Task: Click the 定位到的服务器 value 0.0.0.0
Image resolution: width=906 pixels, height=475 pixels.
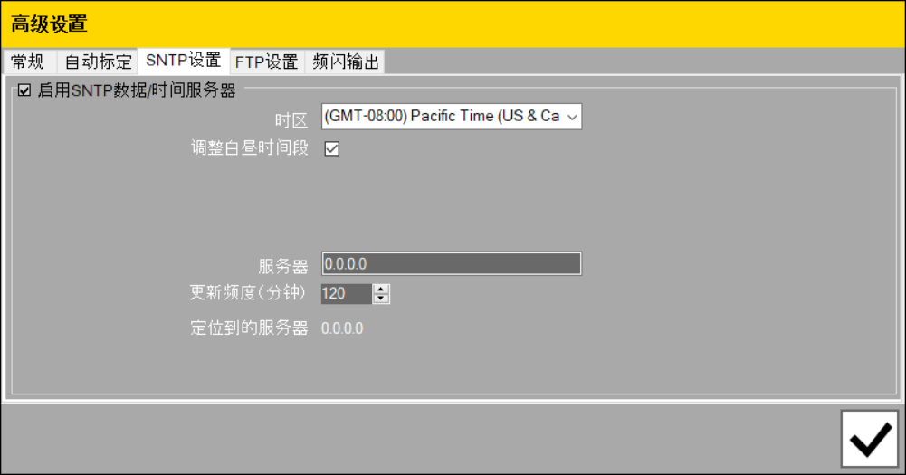Action: pyautogui.click(x=343, y=328)
